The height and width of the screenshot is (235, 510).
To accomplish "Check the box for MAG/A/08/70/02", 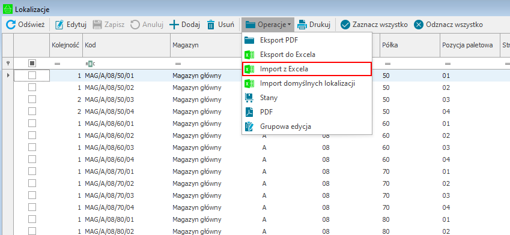I will coord(32,183).
